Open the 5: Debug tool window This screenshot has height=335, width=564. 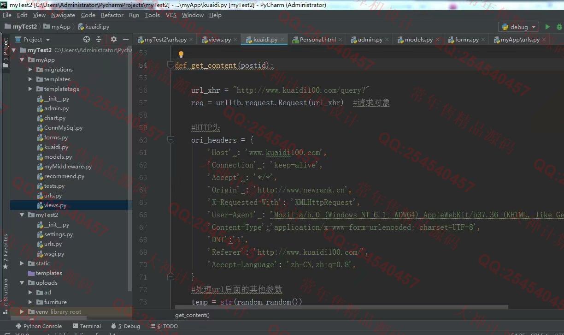[126, 326]
